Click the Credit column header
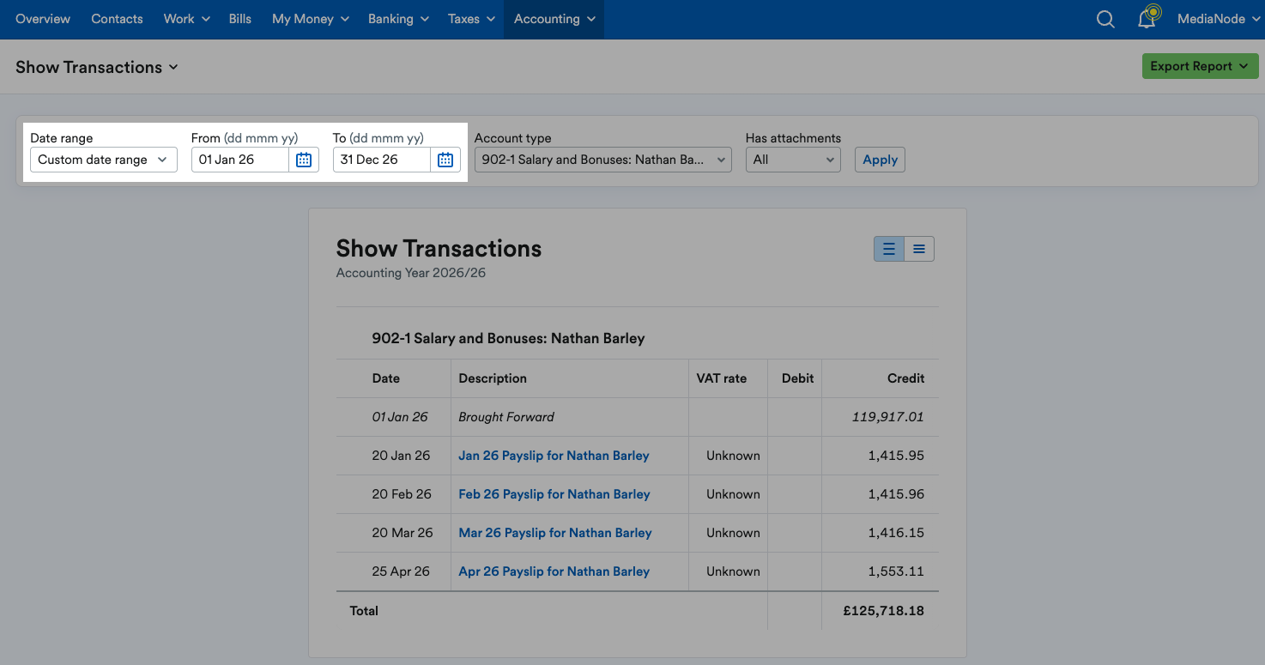 (905, 378)
